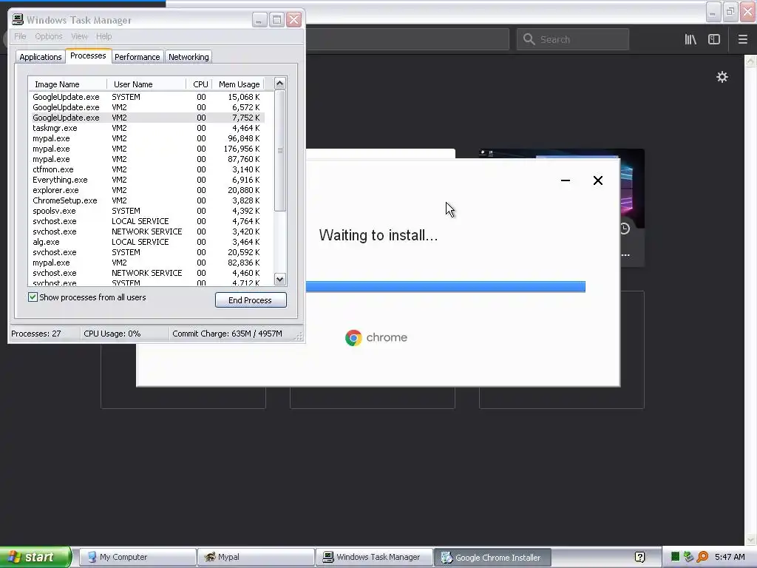The width and height of the screenshot is (757, 568).
Task: Minimize the Chrome installer dialog
Action: [566, 180]
